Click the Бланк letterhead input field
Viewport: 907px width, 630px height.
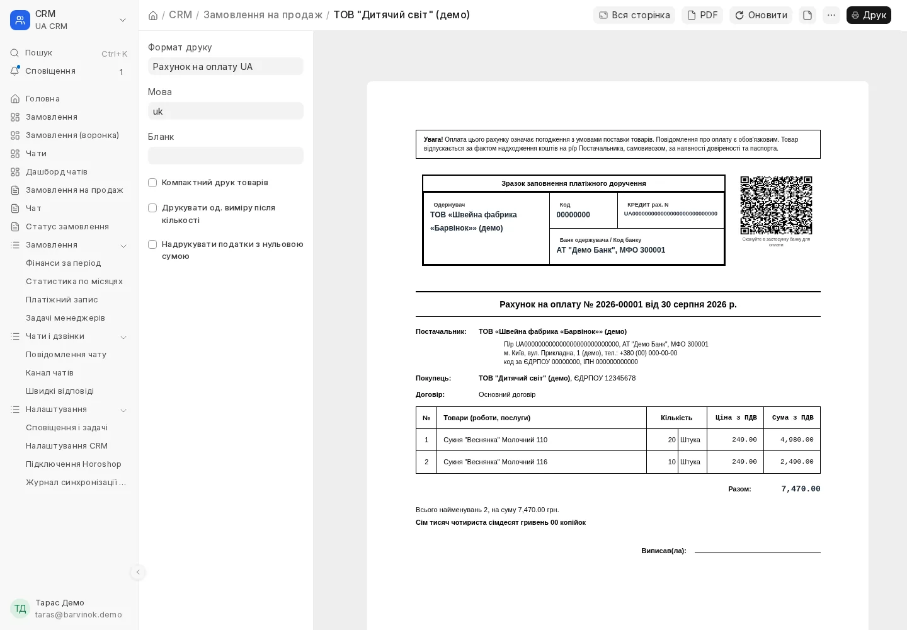225,156
